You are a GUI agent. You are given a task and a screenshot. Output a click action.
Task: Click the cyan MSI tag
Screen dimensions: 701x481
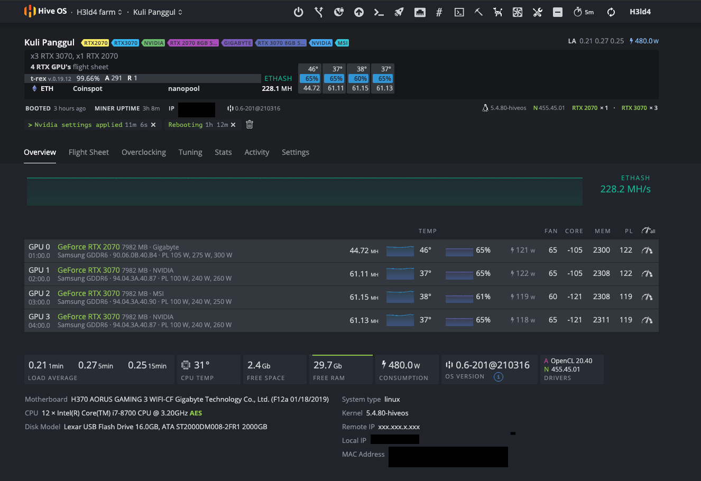pos(343,43)
